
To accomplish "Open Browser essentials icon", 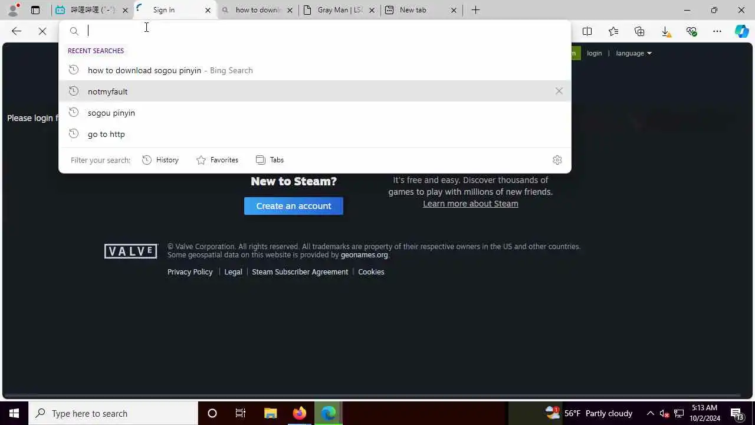I will tap(691, 31).
